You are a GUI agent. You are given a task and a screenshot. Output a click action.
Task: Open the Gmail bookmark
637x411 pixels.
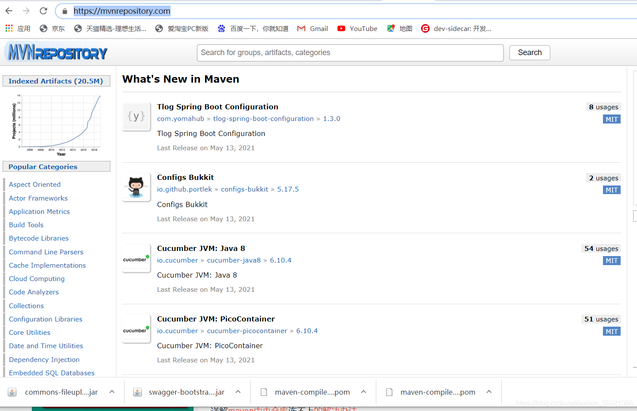click(313, 28)
